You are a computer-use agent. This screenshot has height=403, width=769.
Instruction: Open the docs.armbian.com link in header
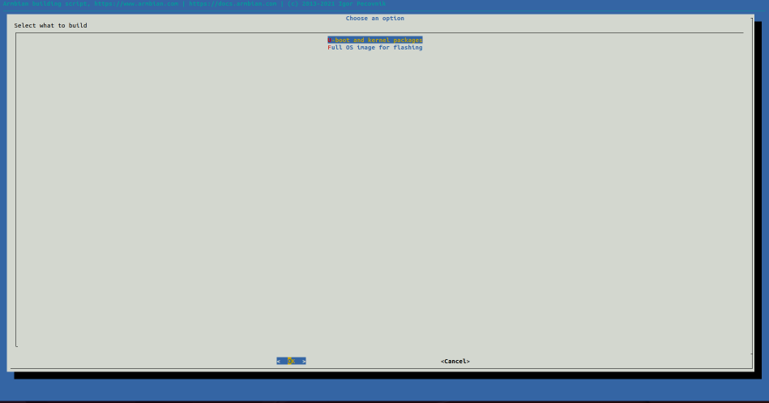(234, 4)
